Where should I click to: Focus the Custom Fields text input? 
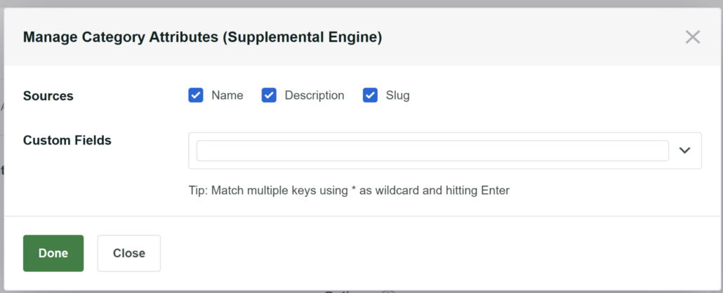pos(432,151)
